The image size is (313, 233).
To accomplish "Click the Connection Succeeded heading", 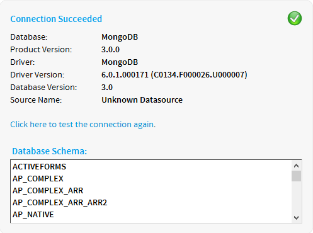I will (56, 19).
